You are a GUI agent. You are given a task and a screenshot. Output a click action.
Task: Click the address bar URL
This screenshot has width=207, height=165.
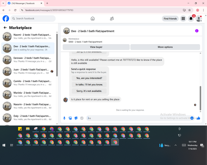coord(49,10)
